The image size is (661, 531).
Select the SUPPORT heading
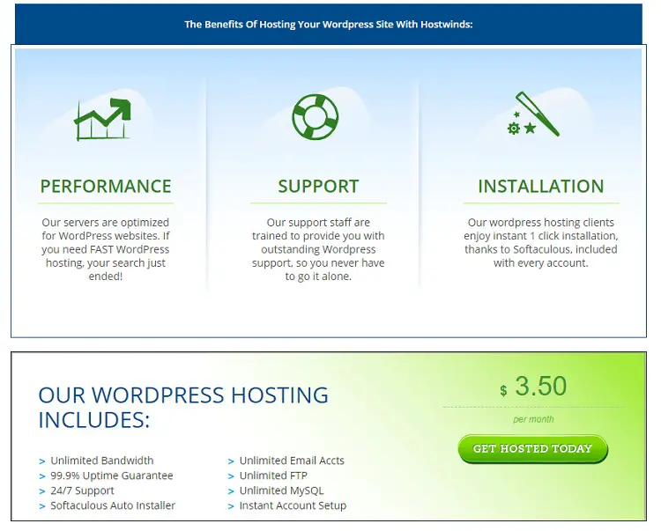pos(318,187)
